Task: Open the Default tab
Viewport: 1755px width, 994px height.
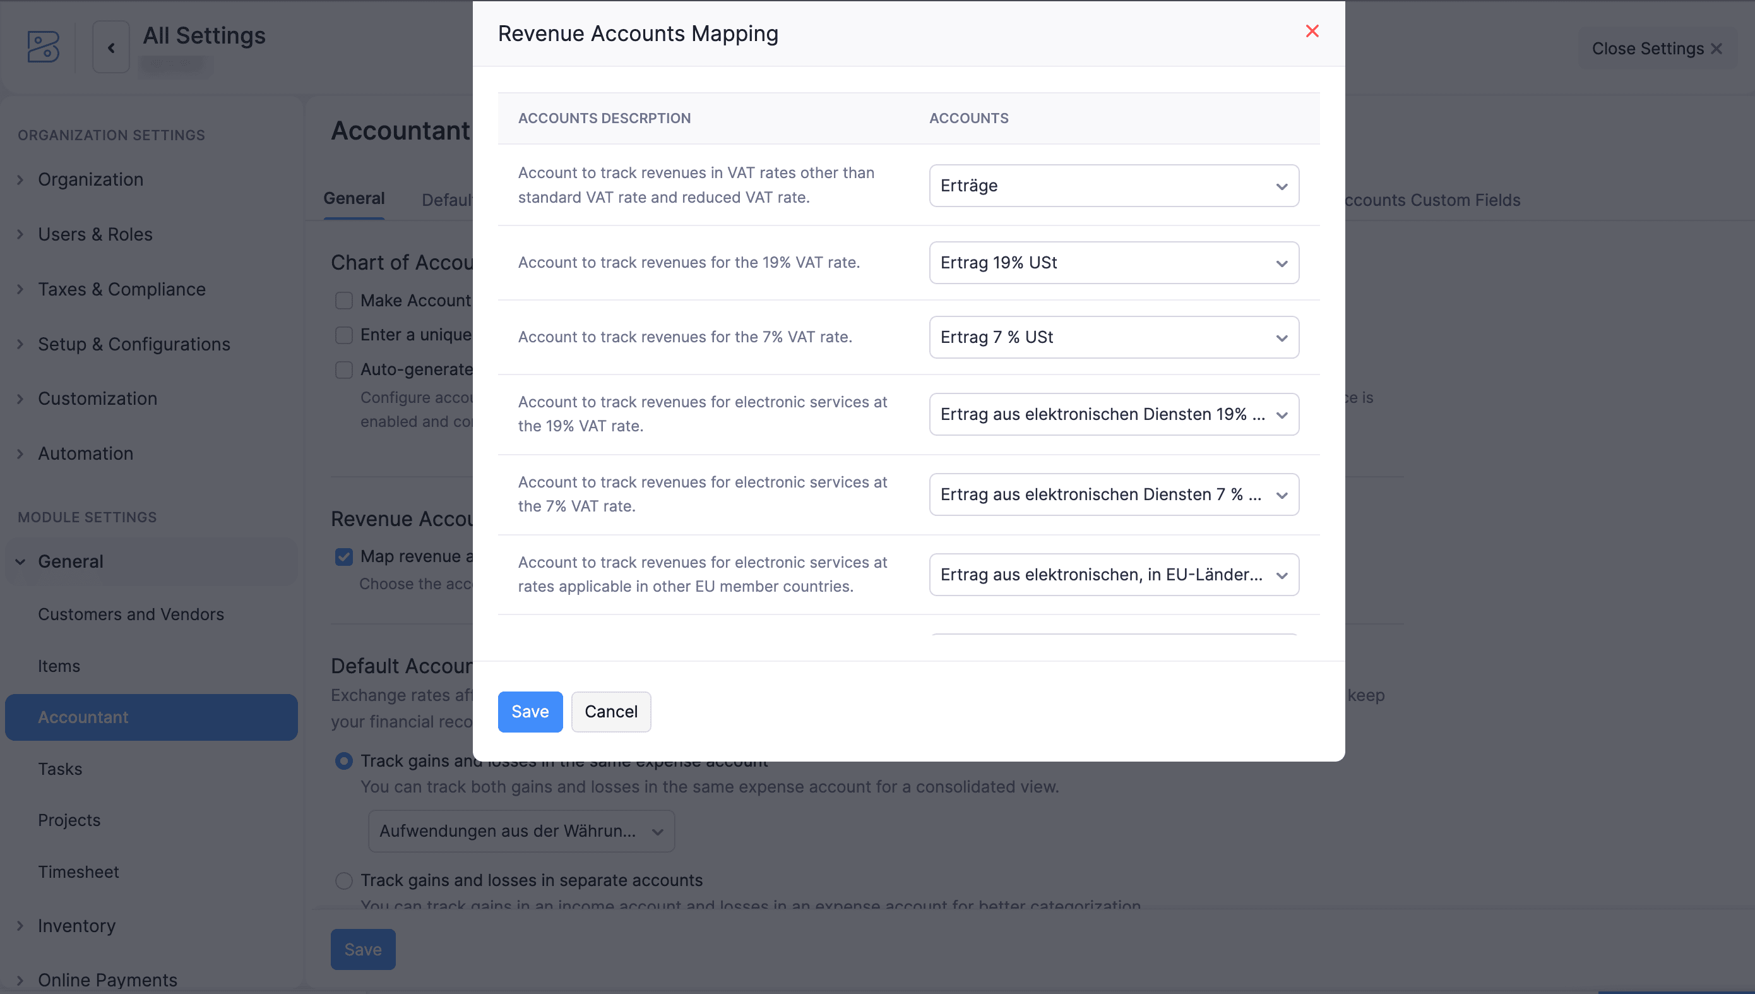Action: pyautogui.click(x=448, y=200)
